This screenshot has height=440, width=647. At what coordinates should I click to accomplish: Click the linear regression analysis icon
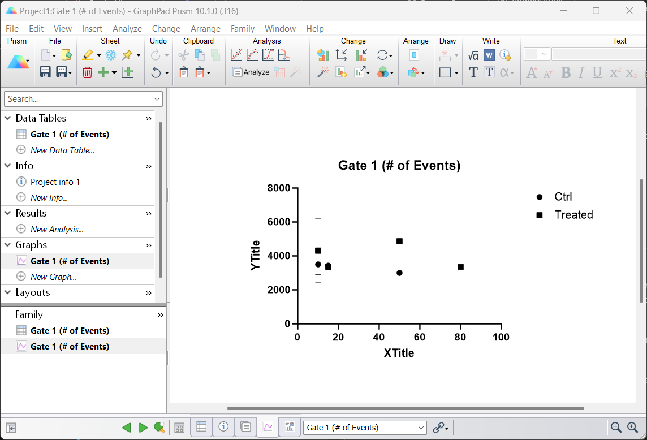pyautogui.click(x=236, y=55)
